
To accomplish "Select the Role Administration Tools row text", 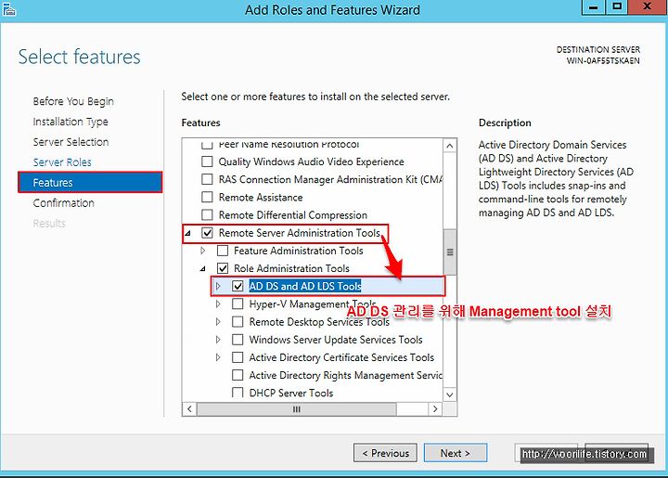I will [291, 268].
